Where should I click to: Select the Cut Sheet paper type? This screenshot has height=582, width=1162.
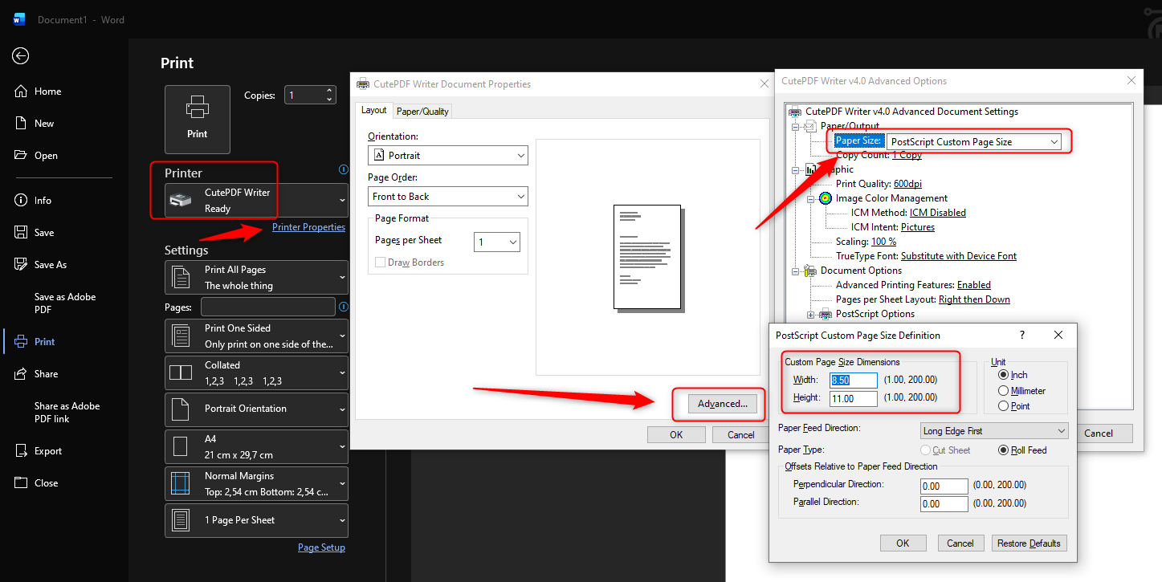925,450
